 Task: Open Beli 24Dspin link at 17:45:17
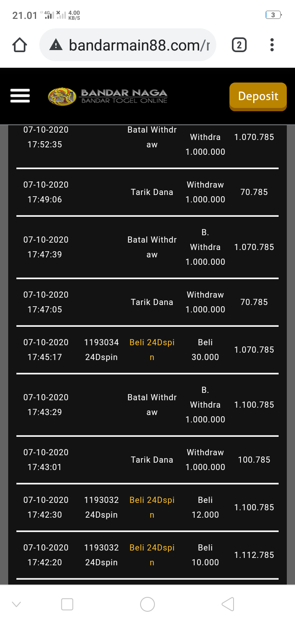pos(152,350)
